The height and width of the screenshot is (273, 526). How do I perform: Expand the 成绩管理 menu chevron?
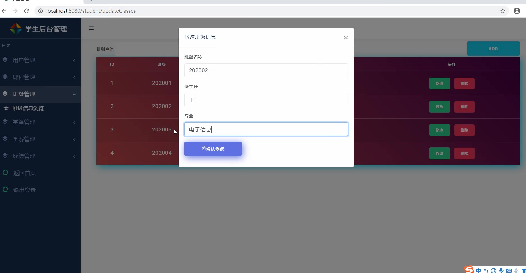click(x=74, y=156)
